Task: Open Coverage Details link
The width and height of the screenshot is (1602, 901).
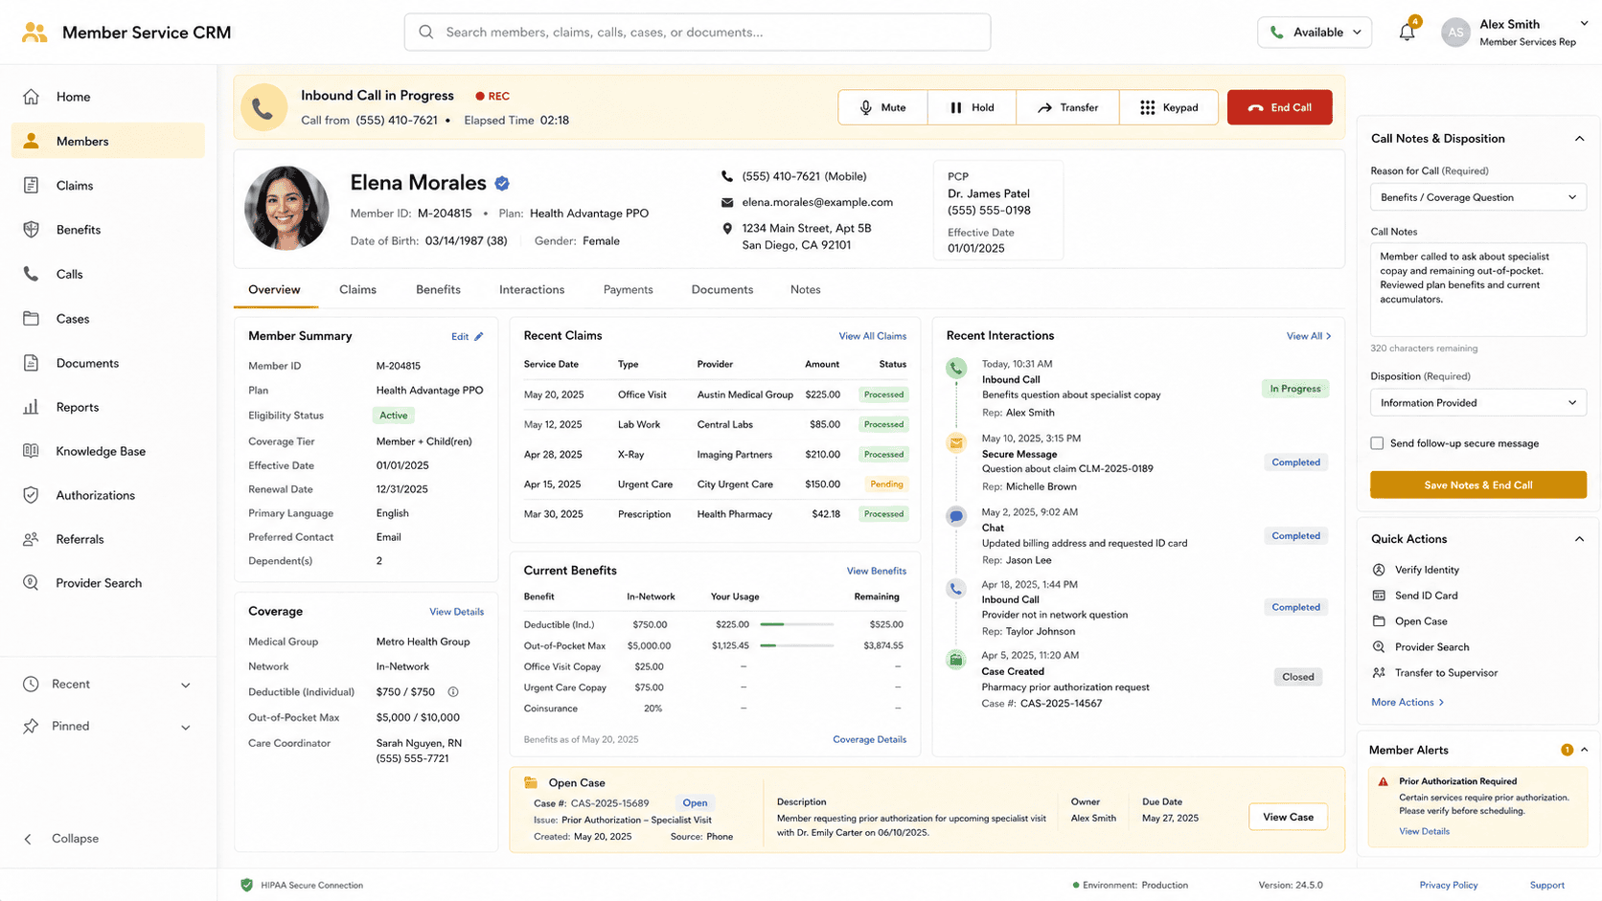Action: [x=869, y=739]
